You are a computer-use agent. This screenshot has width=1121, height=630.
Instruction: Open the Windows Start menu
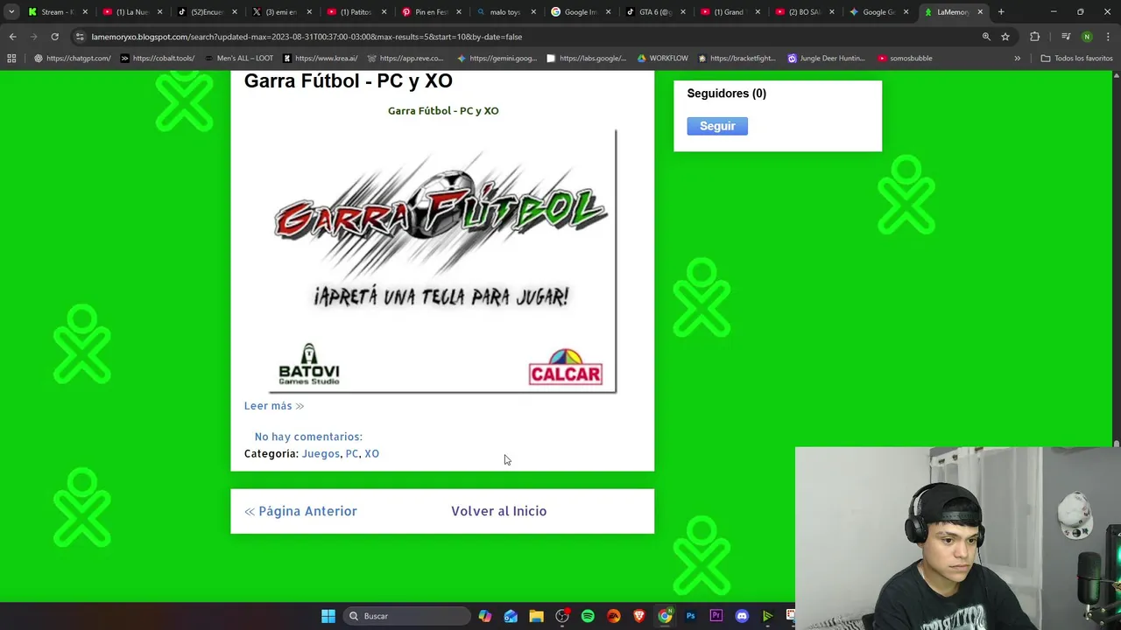coord(328,616)
